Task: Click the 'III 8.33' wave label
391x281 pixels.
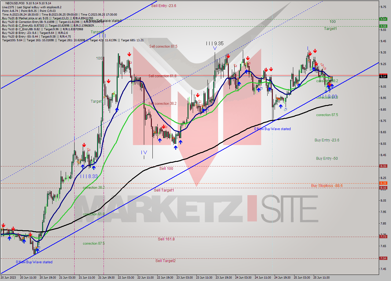Action: (x=89, y=176)
